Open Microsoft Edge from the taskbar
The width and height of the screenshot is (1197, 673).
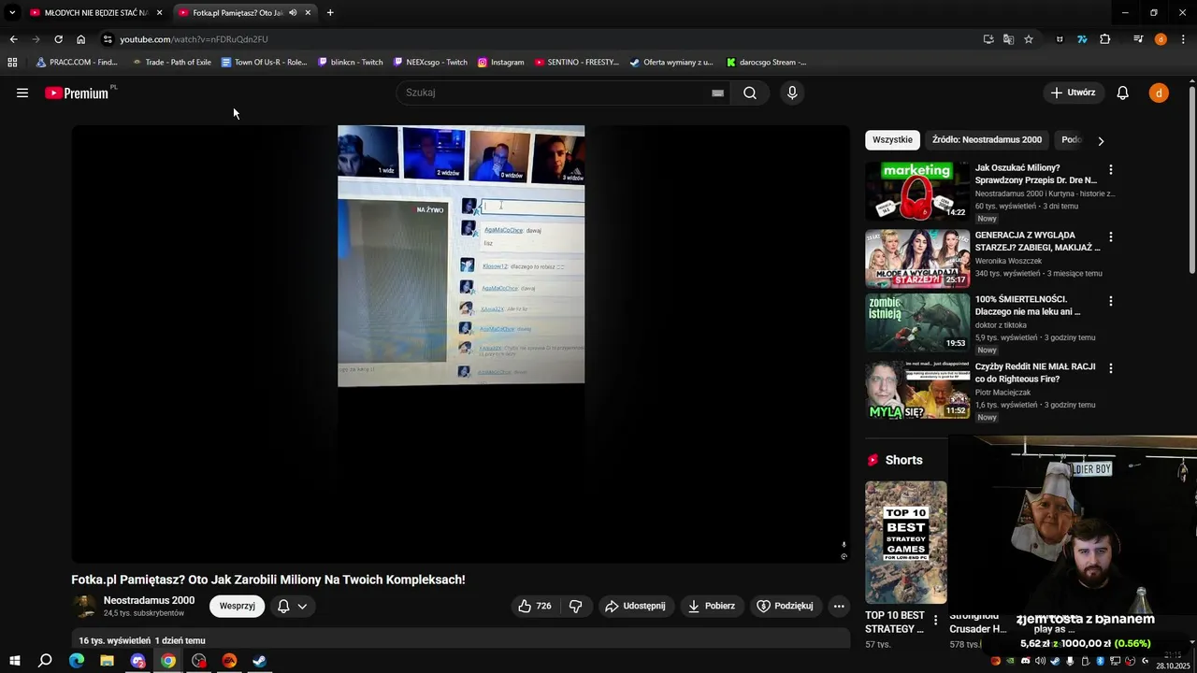click(x=77, y=661)
